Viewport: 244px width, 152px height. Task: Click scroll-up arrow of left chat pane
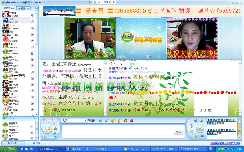tap(105, 62)
